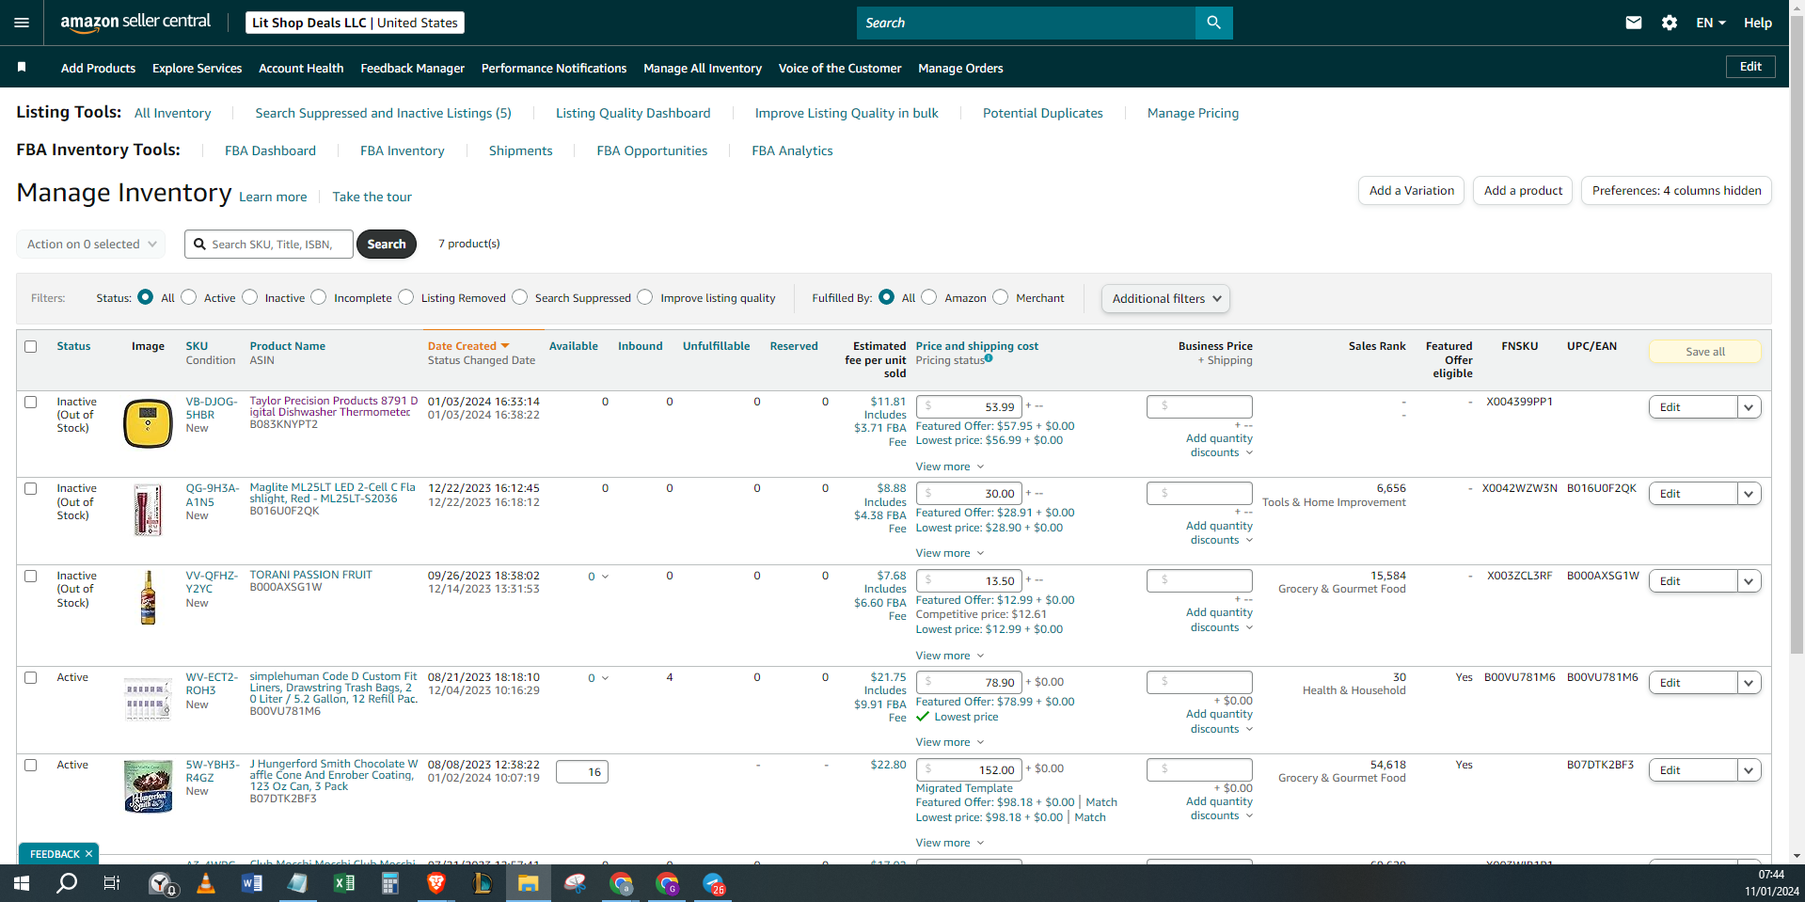
Task: Click the bookmark icon in navigation bar
Action: (x=22, y=67)
